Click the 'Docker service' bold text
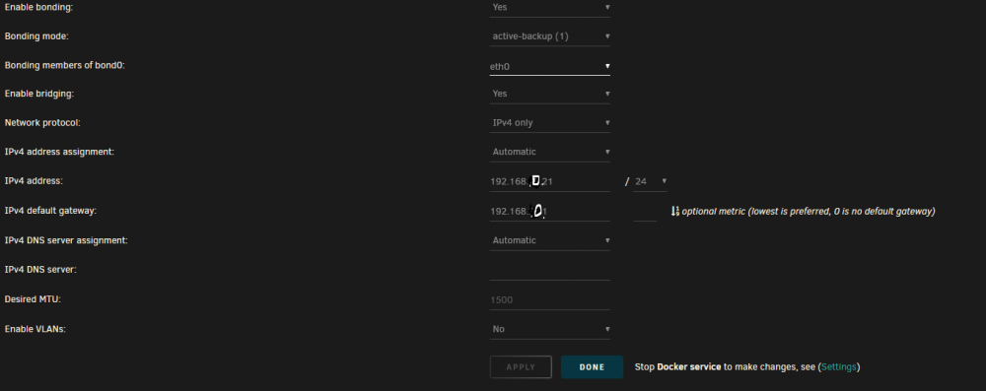This screenshot has width=986, height=391. [688, 366]
